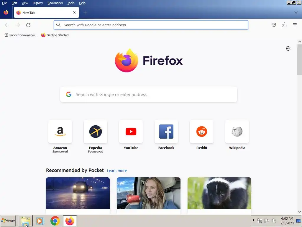
Task: Reload the current page
Action: [x=28, y=25]
